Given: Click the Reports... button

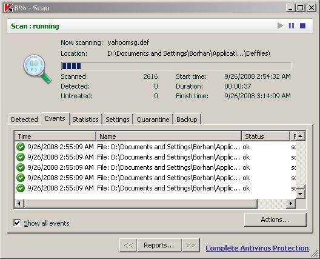Looking at the screenshot, I should pyautogui.click(x=159, y=245).
